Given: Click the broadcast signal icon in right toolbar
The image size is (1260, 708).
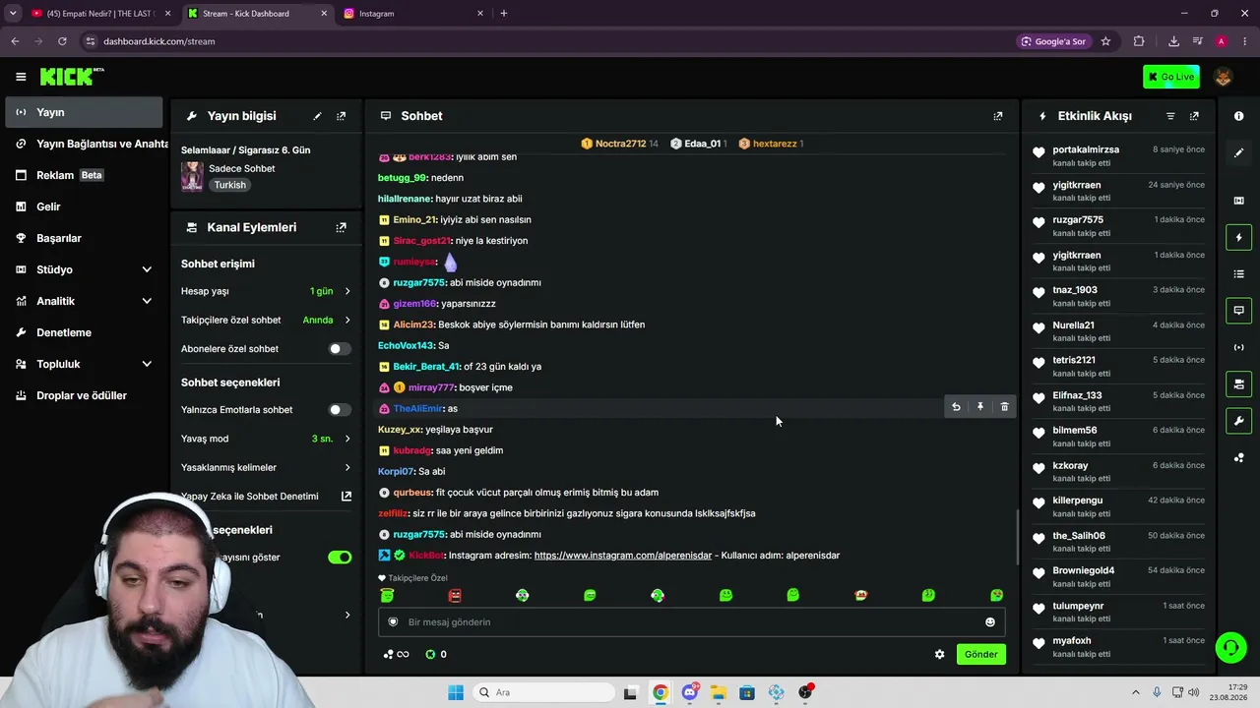Looking at the screenshot, I should coord(1239,347).
